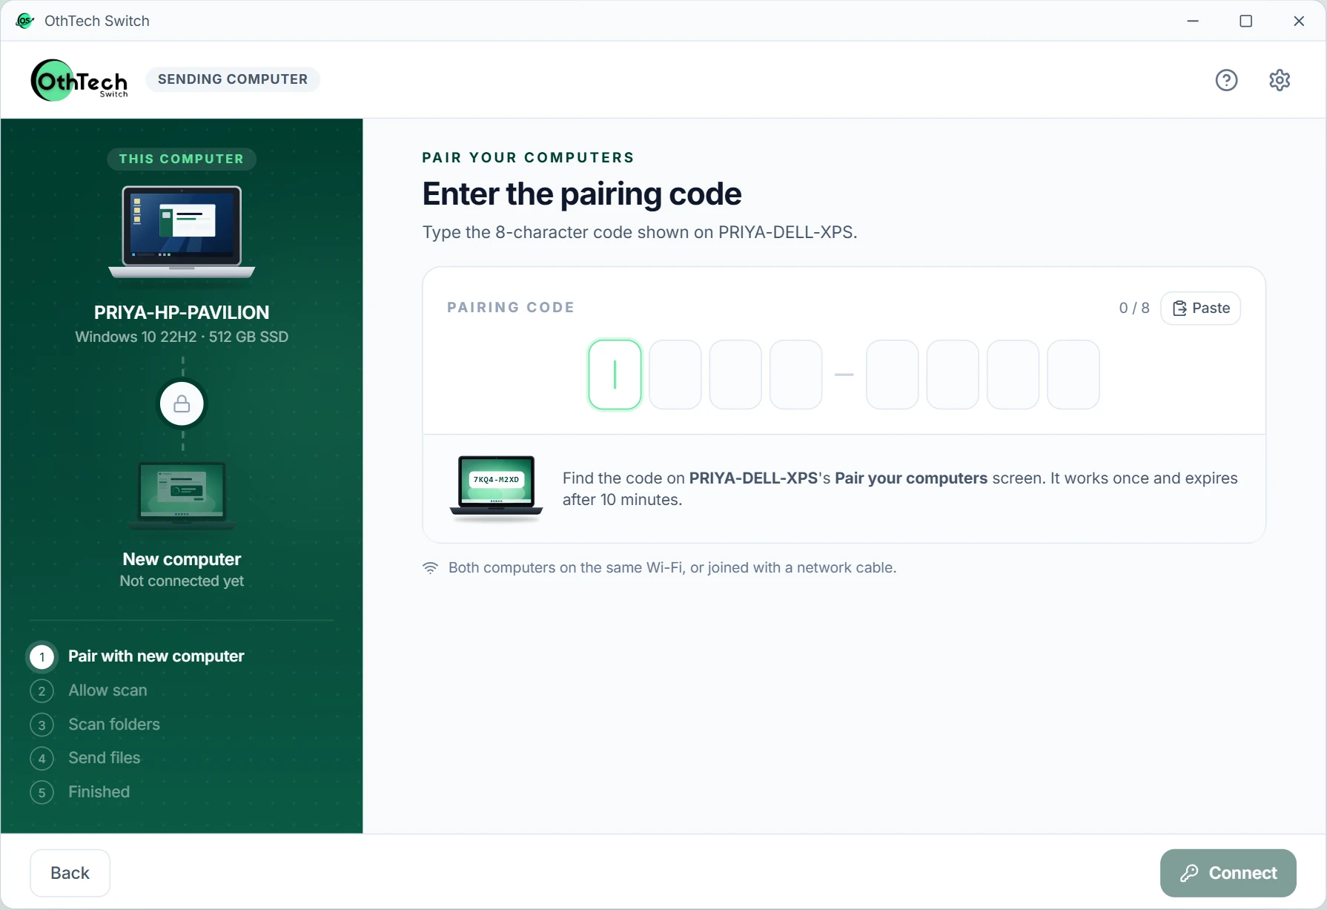
Task: Go Back to previous screen
Action: pos(70,873)
